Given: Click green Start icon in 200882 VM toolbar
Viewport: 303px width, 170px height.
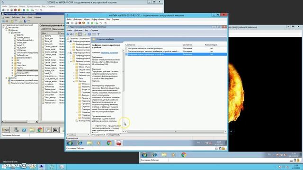Looking at the screenshot, I should [28, 10].
